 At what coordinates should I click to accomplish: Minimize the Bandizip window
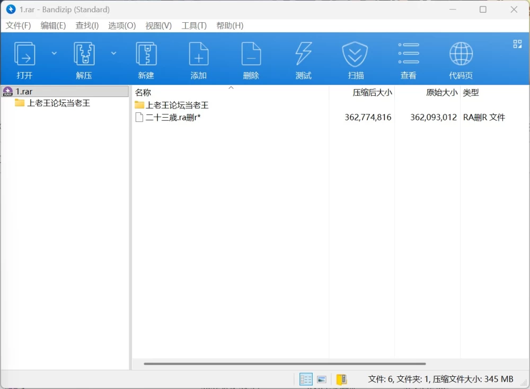click(x=453, y=10)
